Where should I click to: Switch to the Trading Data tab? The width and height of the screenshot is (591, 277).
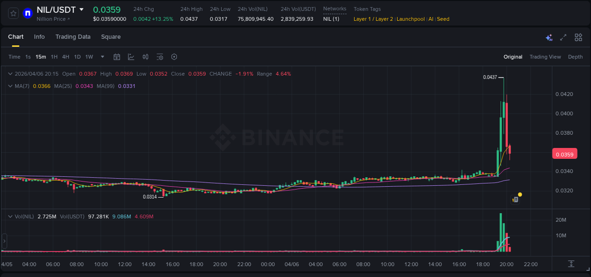pyautogui.click(x=73, y=37)
